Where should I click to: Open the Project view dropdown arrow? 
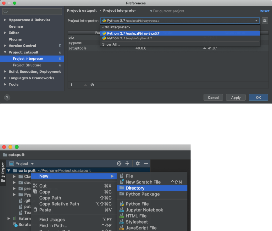point(32,164)
